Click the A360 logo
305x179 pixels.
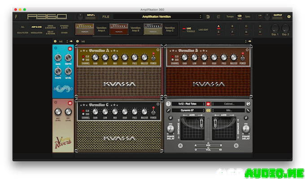(47, 17)
